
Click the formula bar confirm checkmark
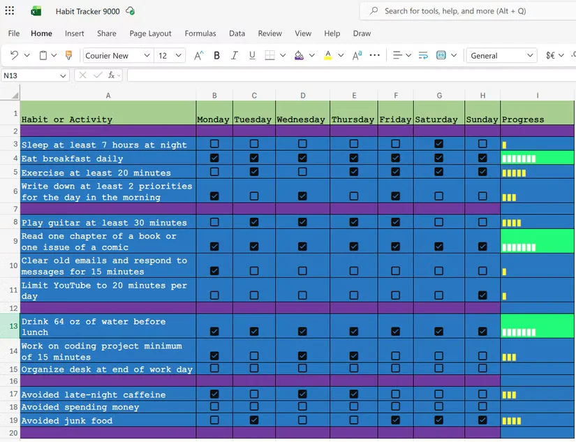pyautogui.click(x=98, y=75)
